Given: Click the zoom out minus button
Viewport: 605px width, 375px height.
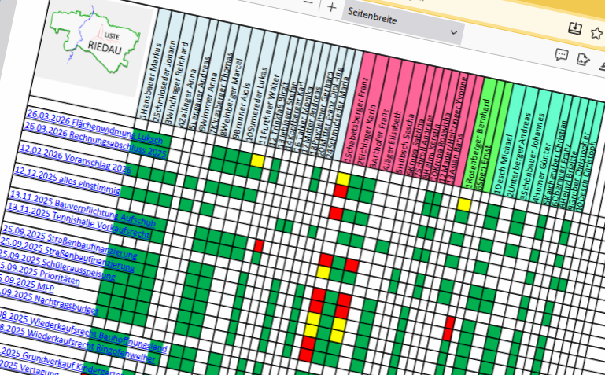Looking at the screenshot, I should pos(307,4).
